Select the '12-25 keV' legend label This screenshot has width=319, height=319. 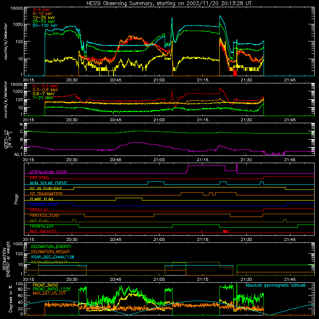pyautogui.click(x=44, y=18)
